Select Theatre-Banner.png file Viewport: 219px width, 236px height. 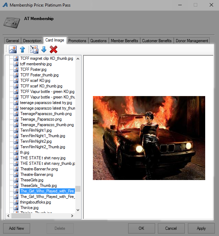coord(37,174)
